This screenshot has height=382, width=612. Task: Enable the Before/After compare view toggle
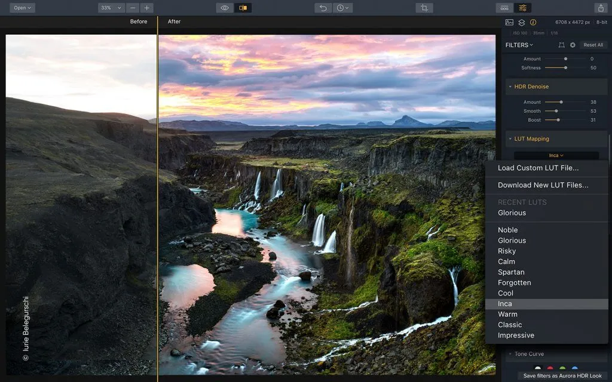point(243,8)
